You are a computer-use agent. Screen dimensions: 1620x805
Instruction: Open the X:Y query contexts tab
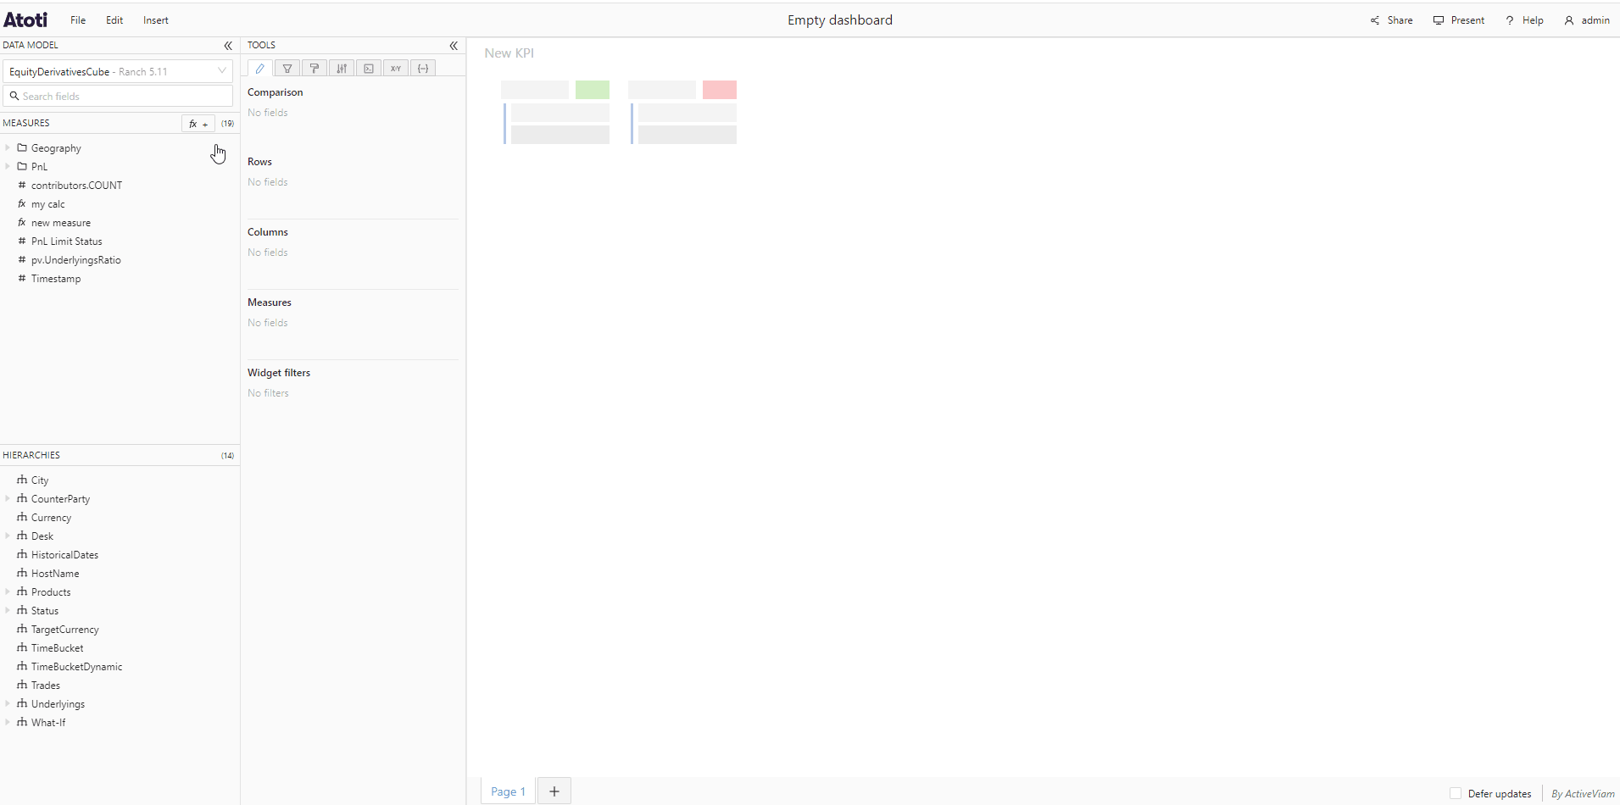[x=396, y=69]
